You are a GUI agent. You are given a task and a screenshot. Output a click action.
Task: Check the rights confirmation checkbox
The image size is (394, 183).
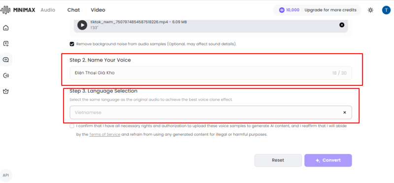[x=72, y=126]
